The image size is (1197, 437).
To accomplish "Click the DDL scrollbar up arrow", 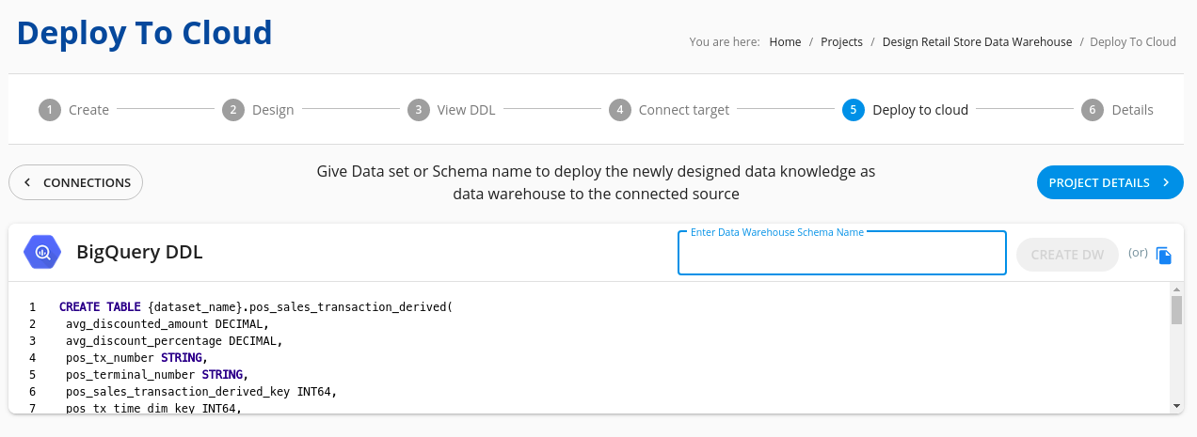I will [1176, 289].
